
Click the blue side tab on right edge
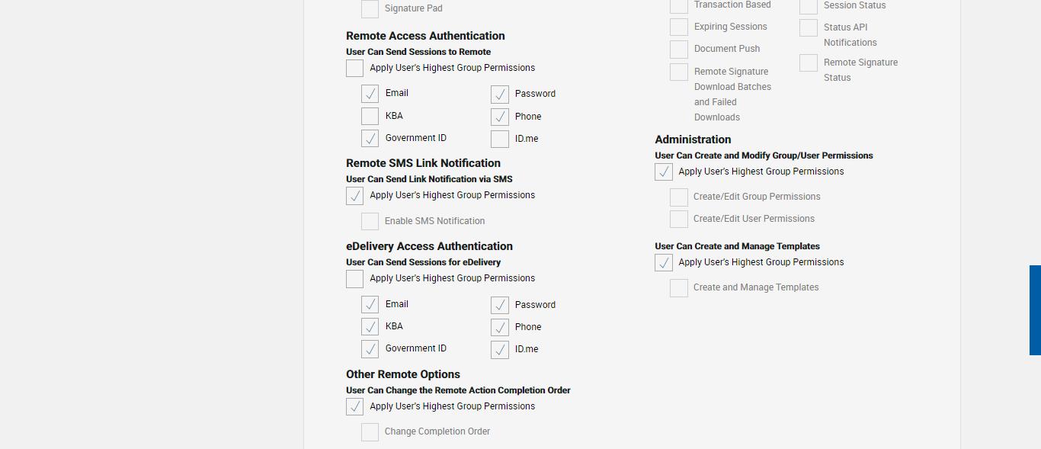tap(1035, 310)
